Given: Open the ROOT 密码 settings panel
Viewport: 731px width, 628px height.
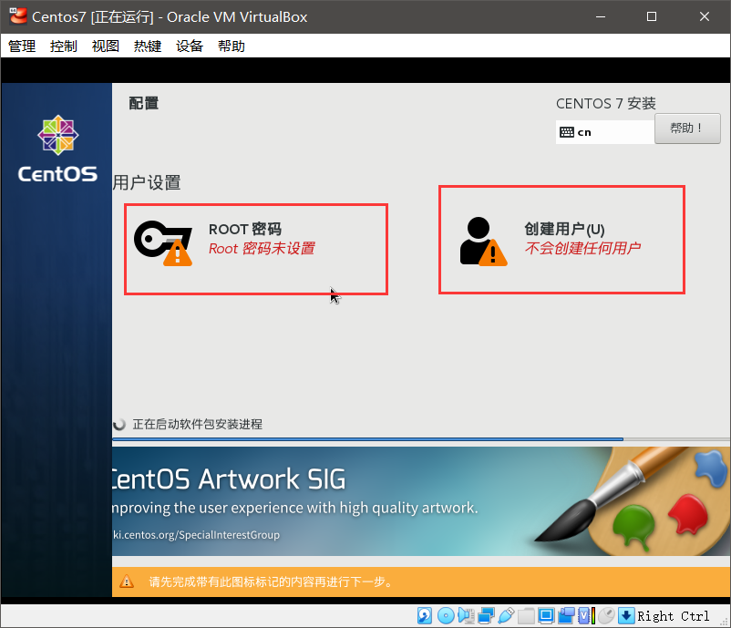Looking at the screenshot, I should point(255,248).
